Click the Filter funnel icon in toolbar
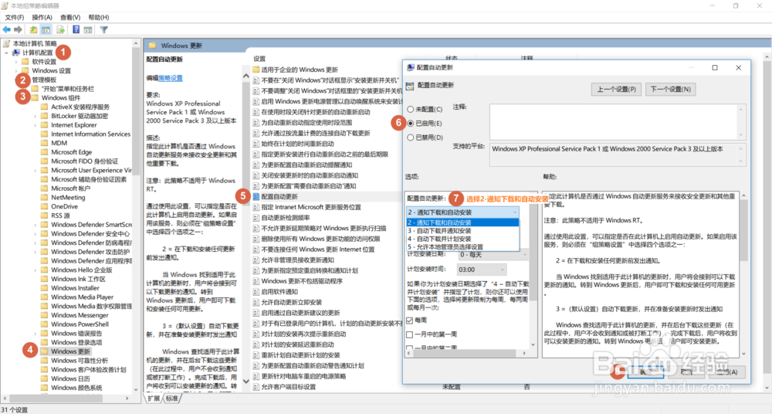 coord(103,29)
